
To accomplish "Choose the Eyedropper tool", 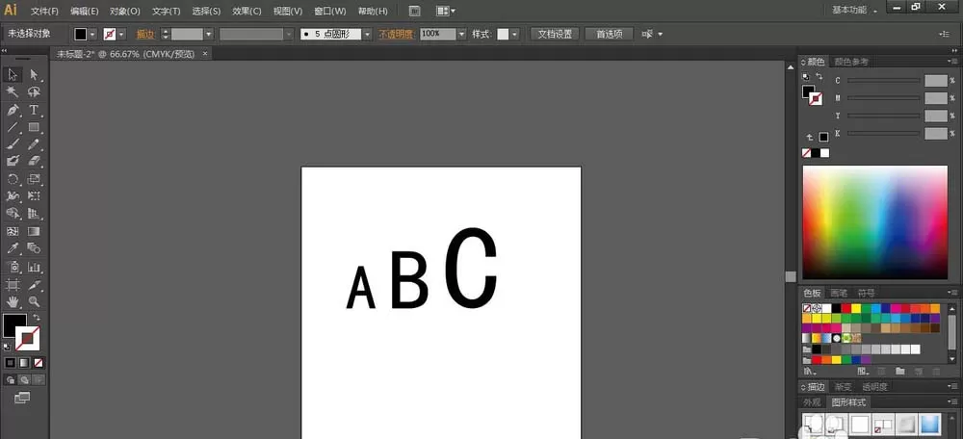I will click(13, 248).
